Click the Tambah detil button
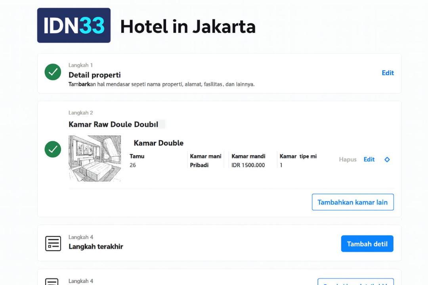 click(367, 243)
